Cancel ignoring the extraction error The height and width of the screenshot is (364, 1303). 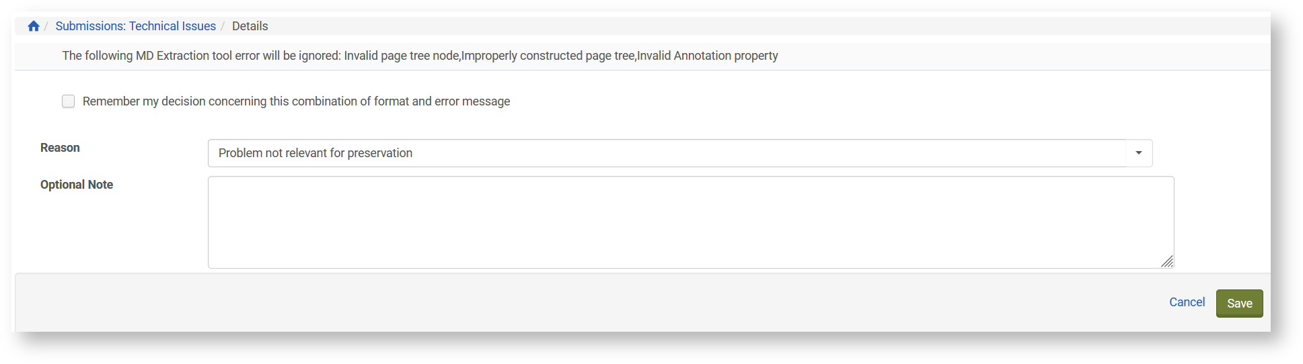click(1187, 302)
